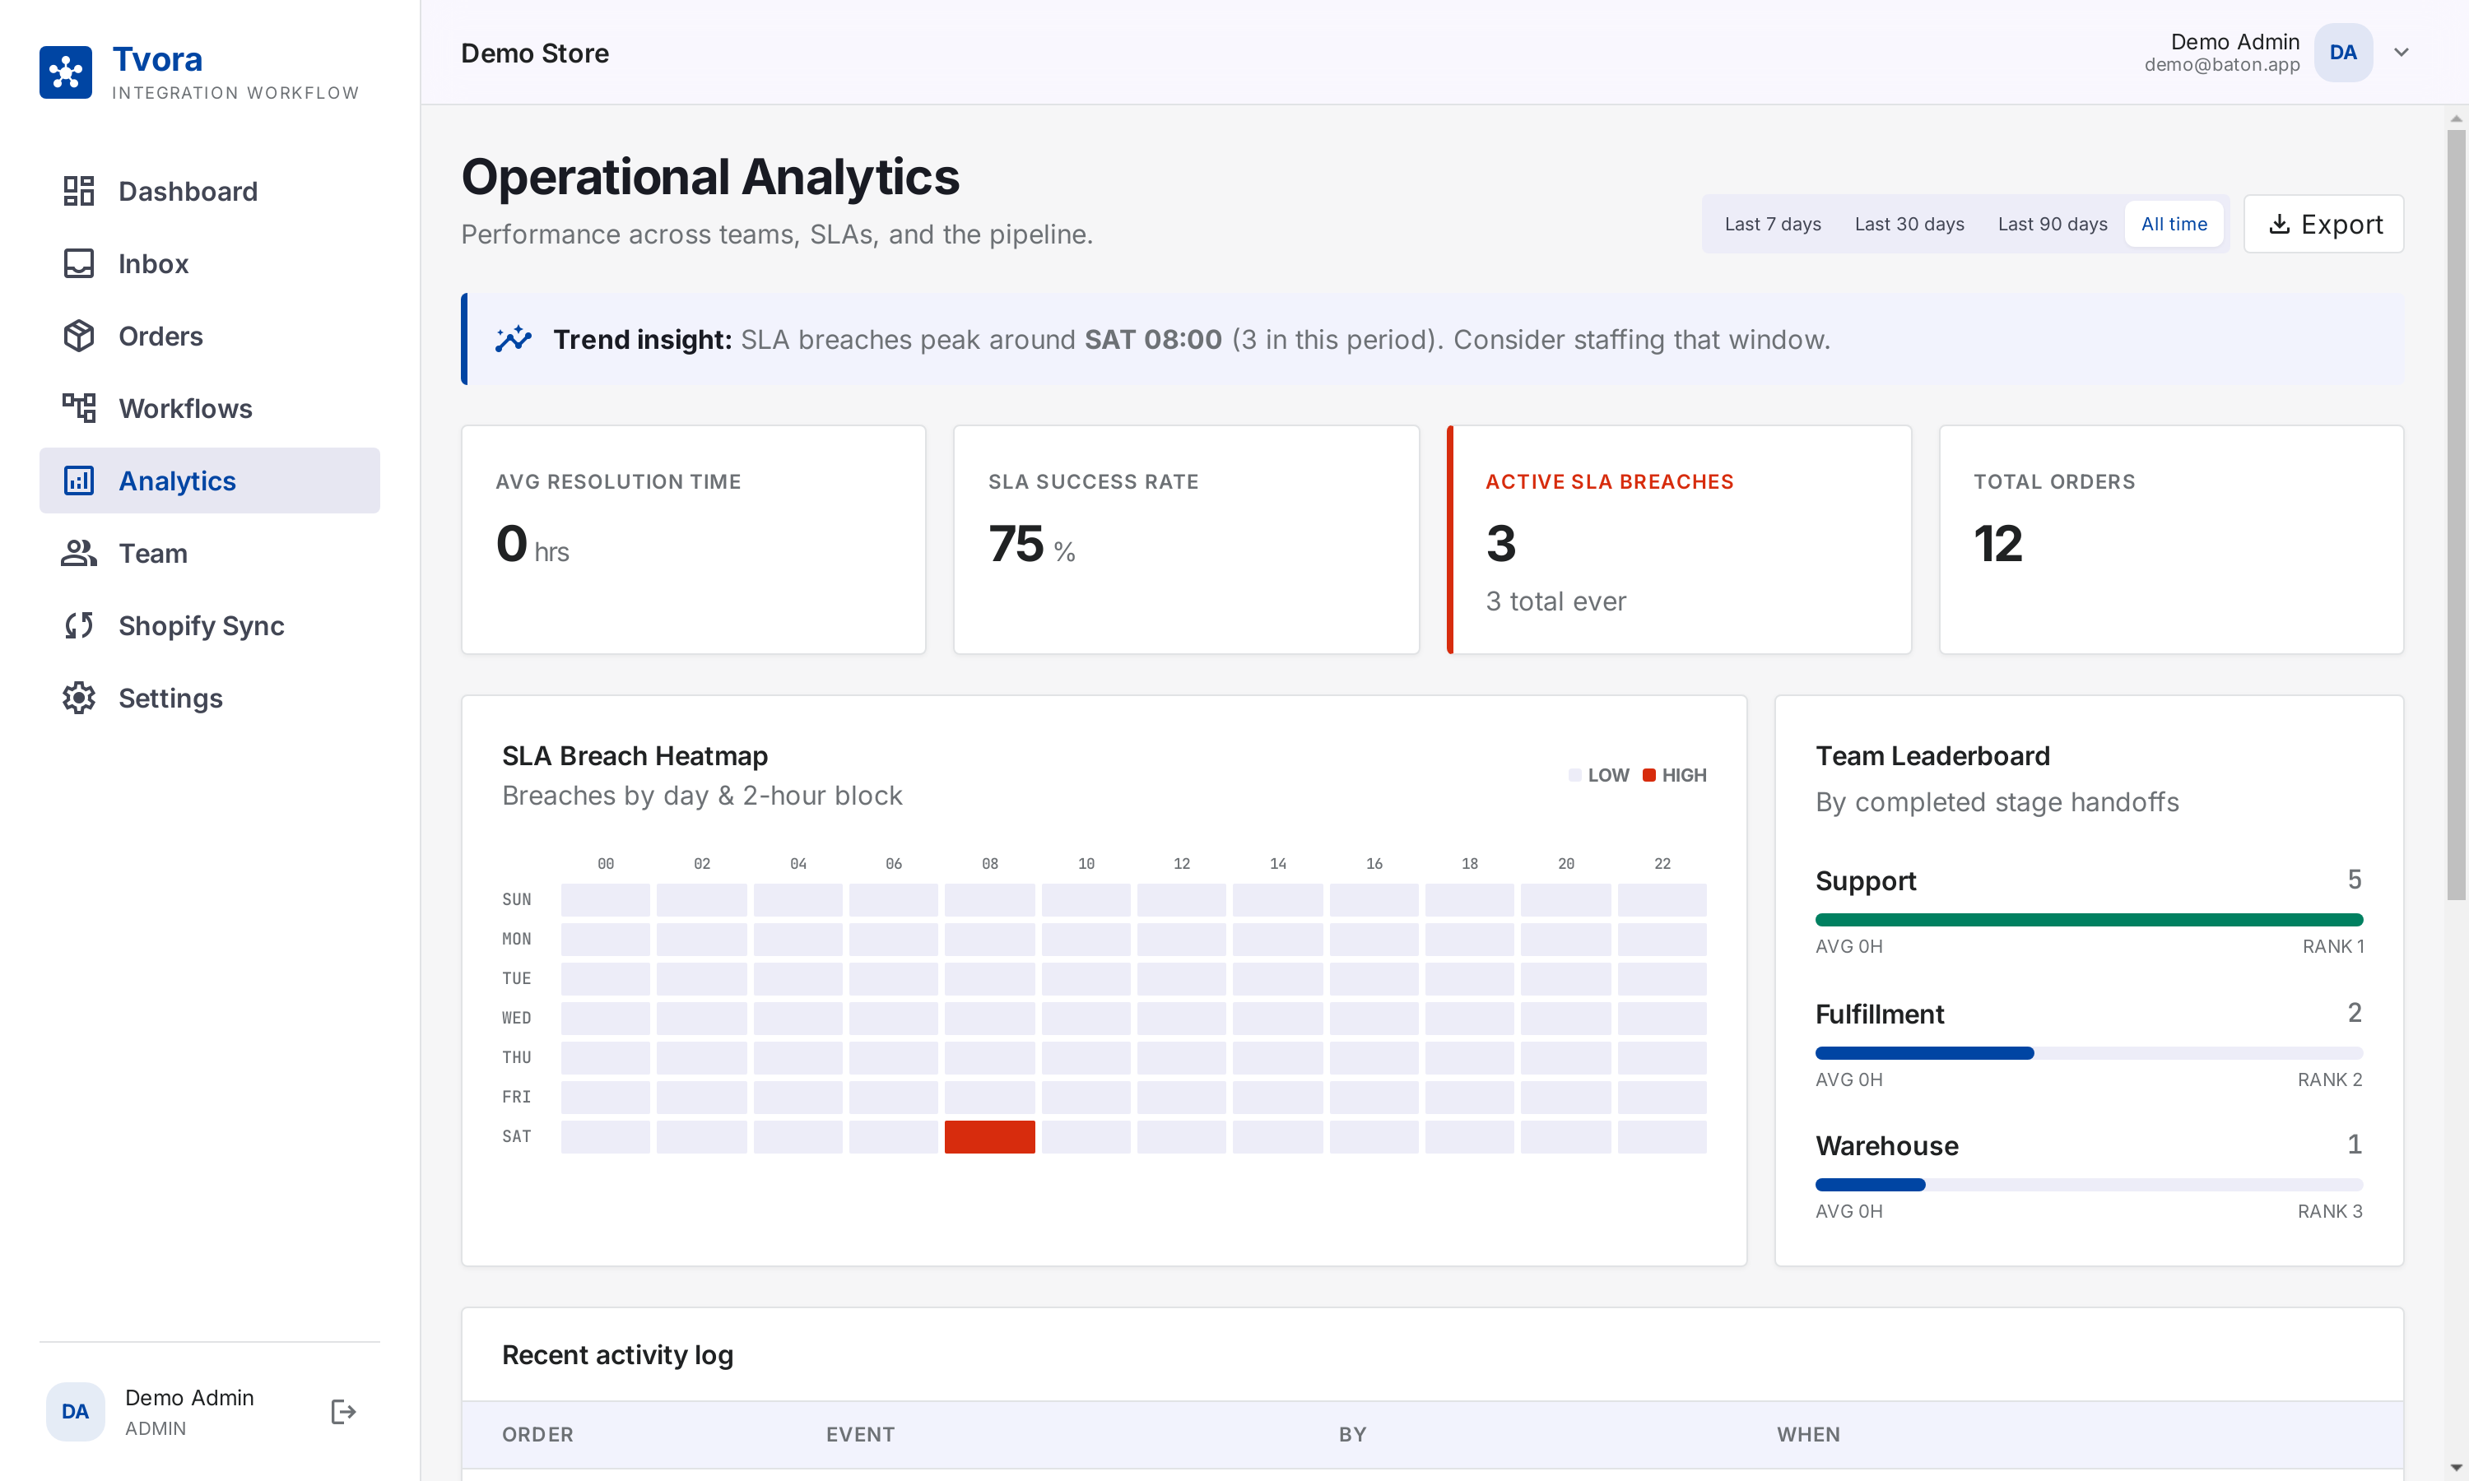Click the 'Recent activity log' heading
The image size is (2469, 1481).
(618, 1355)
